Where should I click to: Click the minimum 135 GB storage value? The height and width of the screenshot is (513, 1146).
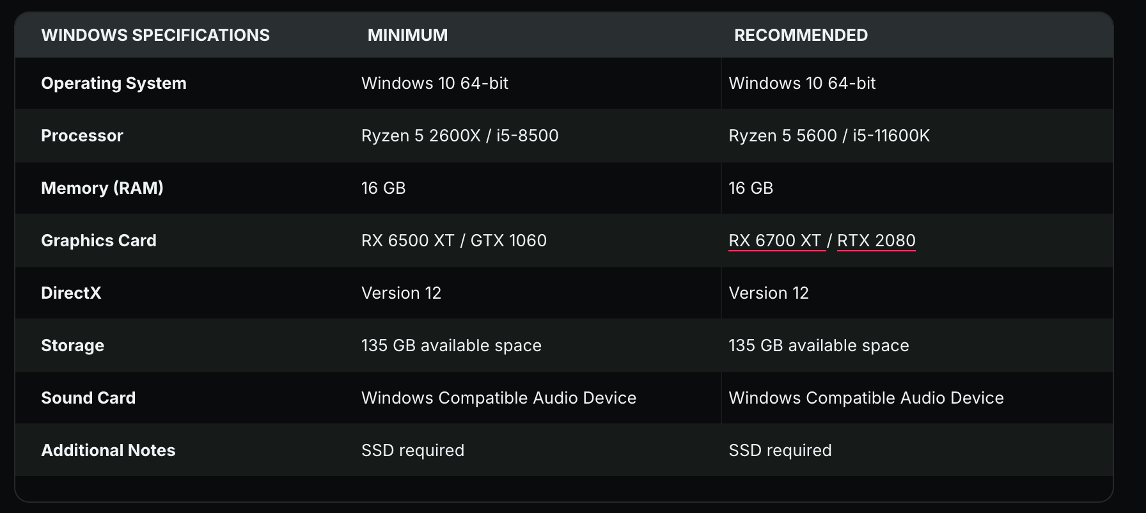pos(451,345)
